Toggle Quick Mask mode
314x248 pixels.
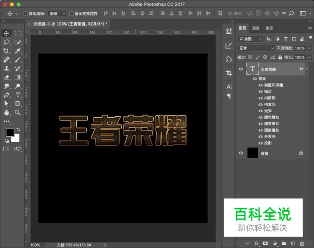click(x=6, y=149)
